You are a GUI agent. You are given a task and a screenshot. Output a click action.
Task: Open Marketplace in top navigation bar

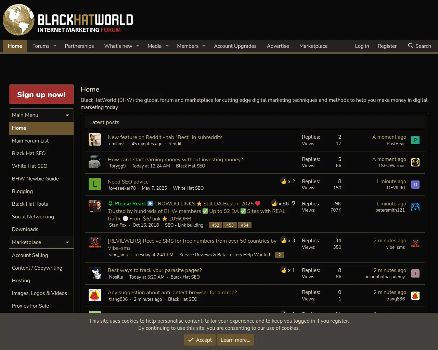313,46
